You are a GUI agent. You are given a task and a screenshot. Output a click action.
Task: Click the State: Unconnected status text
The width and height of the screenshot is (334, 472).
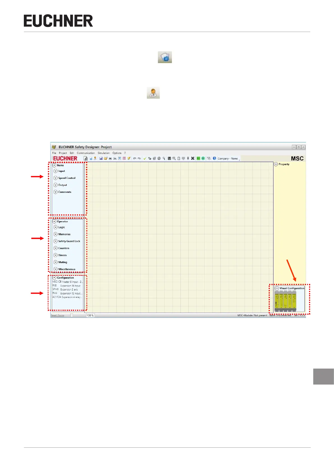click(280, 316)
